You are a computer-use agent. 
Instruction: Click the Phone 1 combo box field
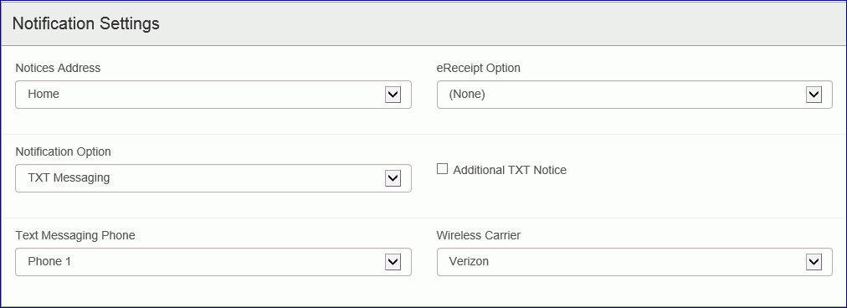[x=213, y=262]
